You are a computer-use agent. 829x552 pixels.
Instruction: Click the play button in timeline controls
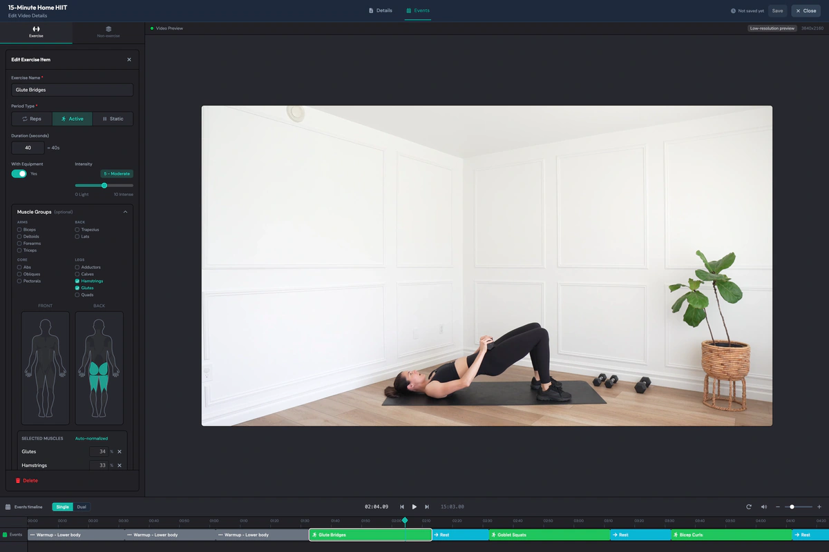click(414, 506)
